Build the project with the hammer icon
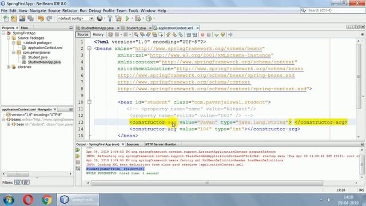 [x=110, y=18]
